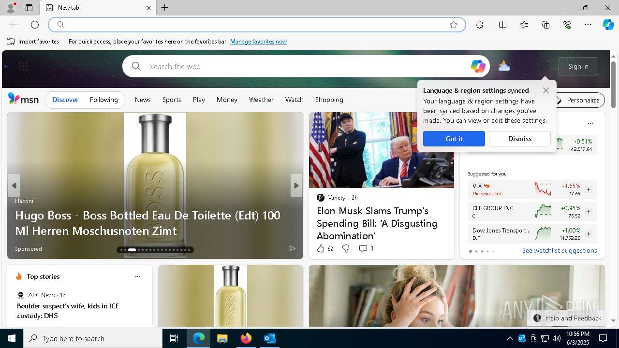Image resolution: width=619 pixels, height=348 pixels.
Task: Show next carousel slide
Action: pyautogui.click(x=296, y=186)
